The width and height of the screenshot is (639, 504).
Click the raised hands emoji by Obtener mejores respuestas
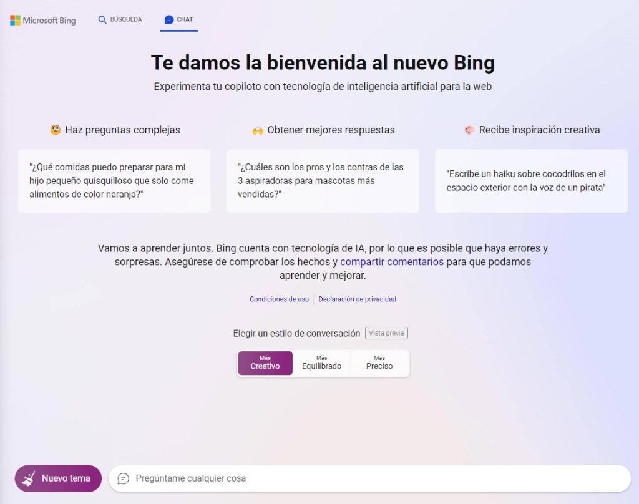[258, 130]
